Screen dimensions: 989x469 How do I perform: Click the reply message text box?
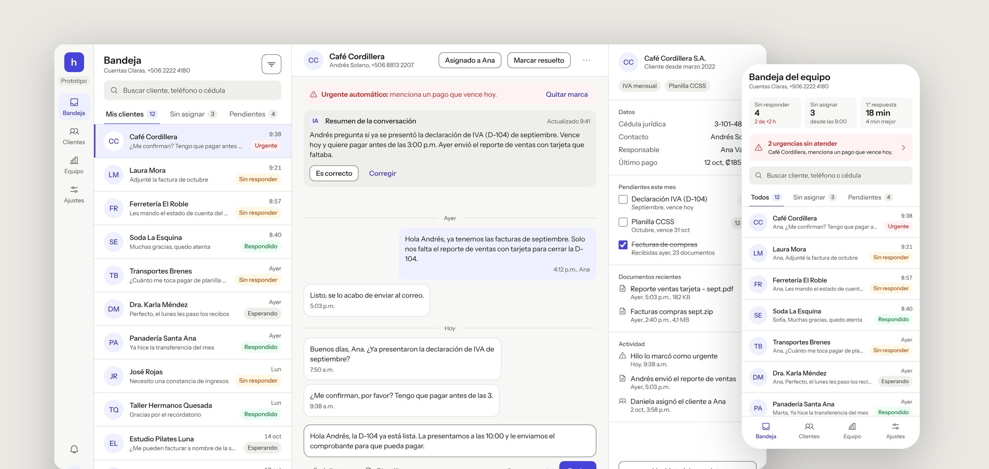[450, 441]
